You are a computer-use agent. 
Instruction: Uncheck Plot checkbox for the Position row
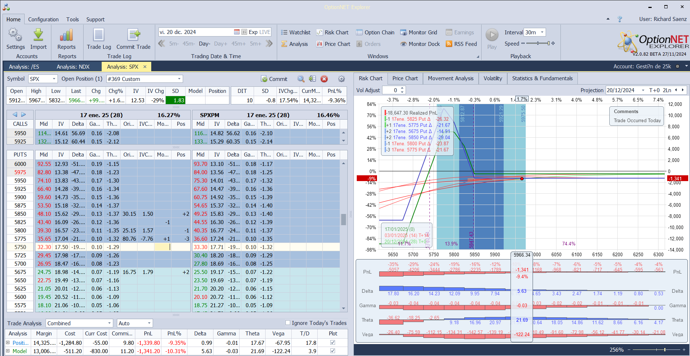click(333, 343)
